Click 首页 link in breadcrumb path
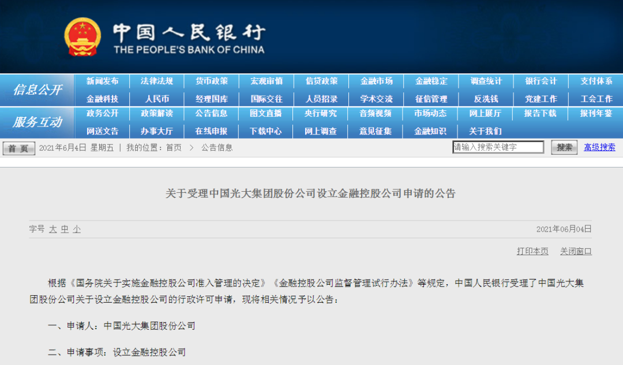 tap(174, 148)
